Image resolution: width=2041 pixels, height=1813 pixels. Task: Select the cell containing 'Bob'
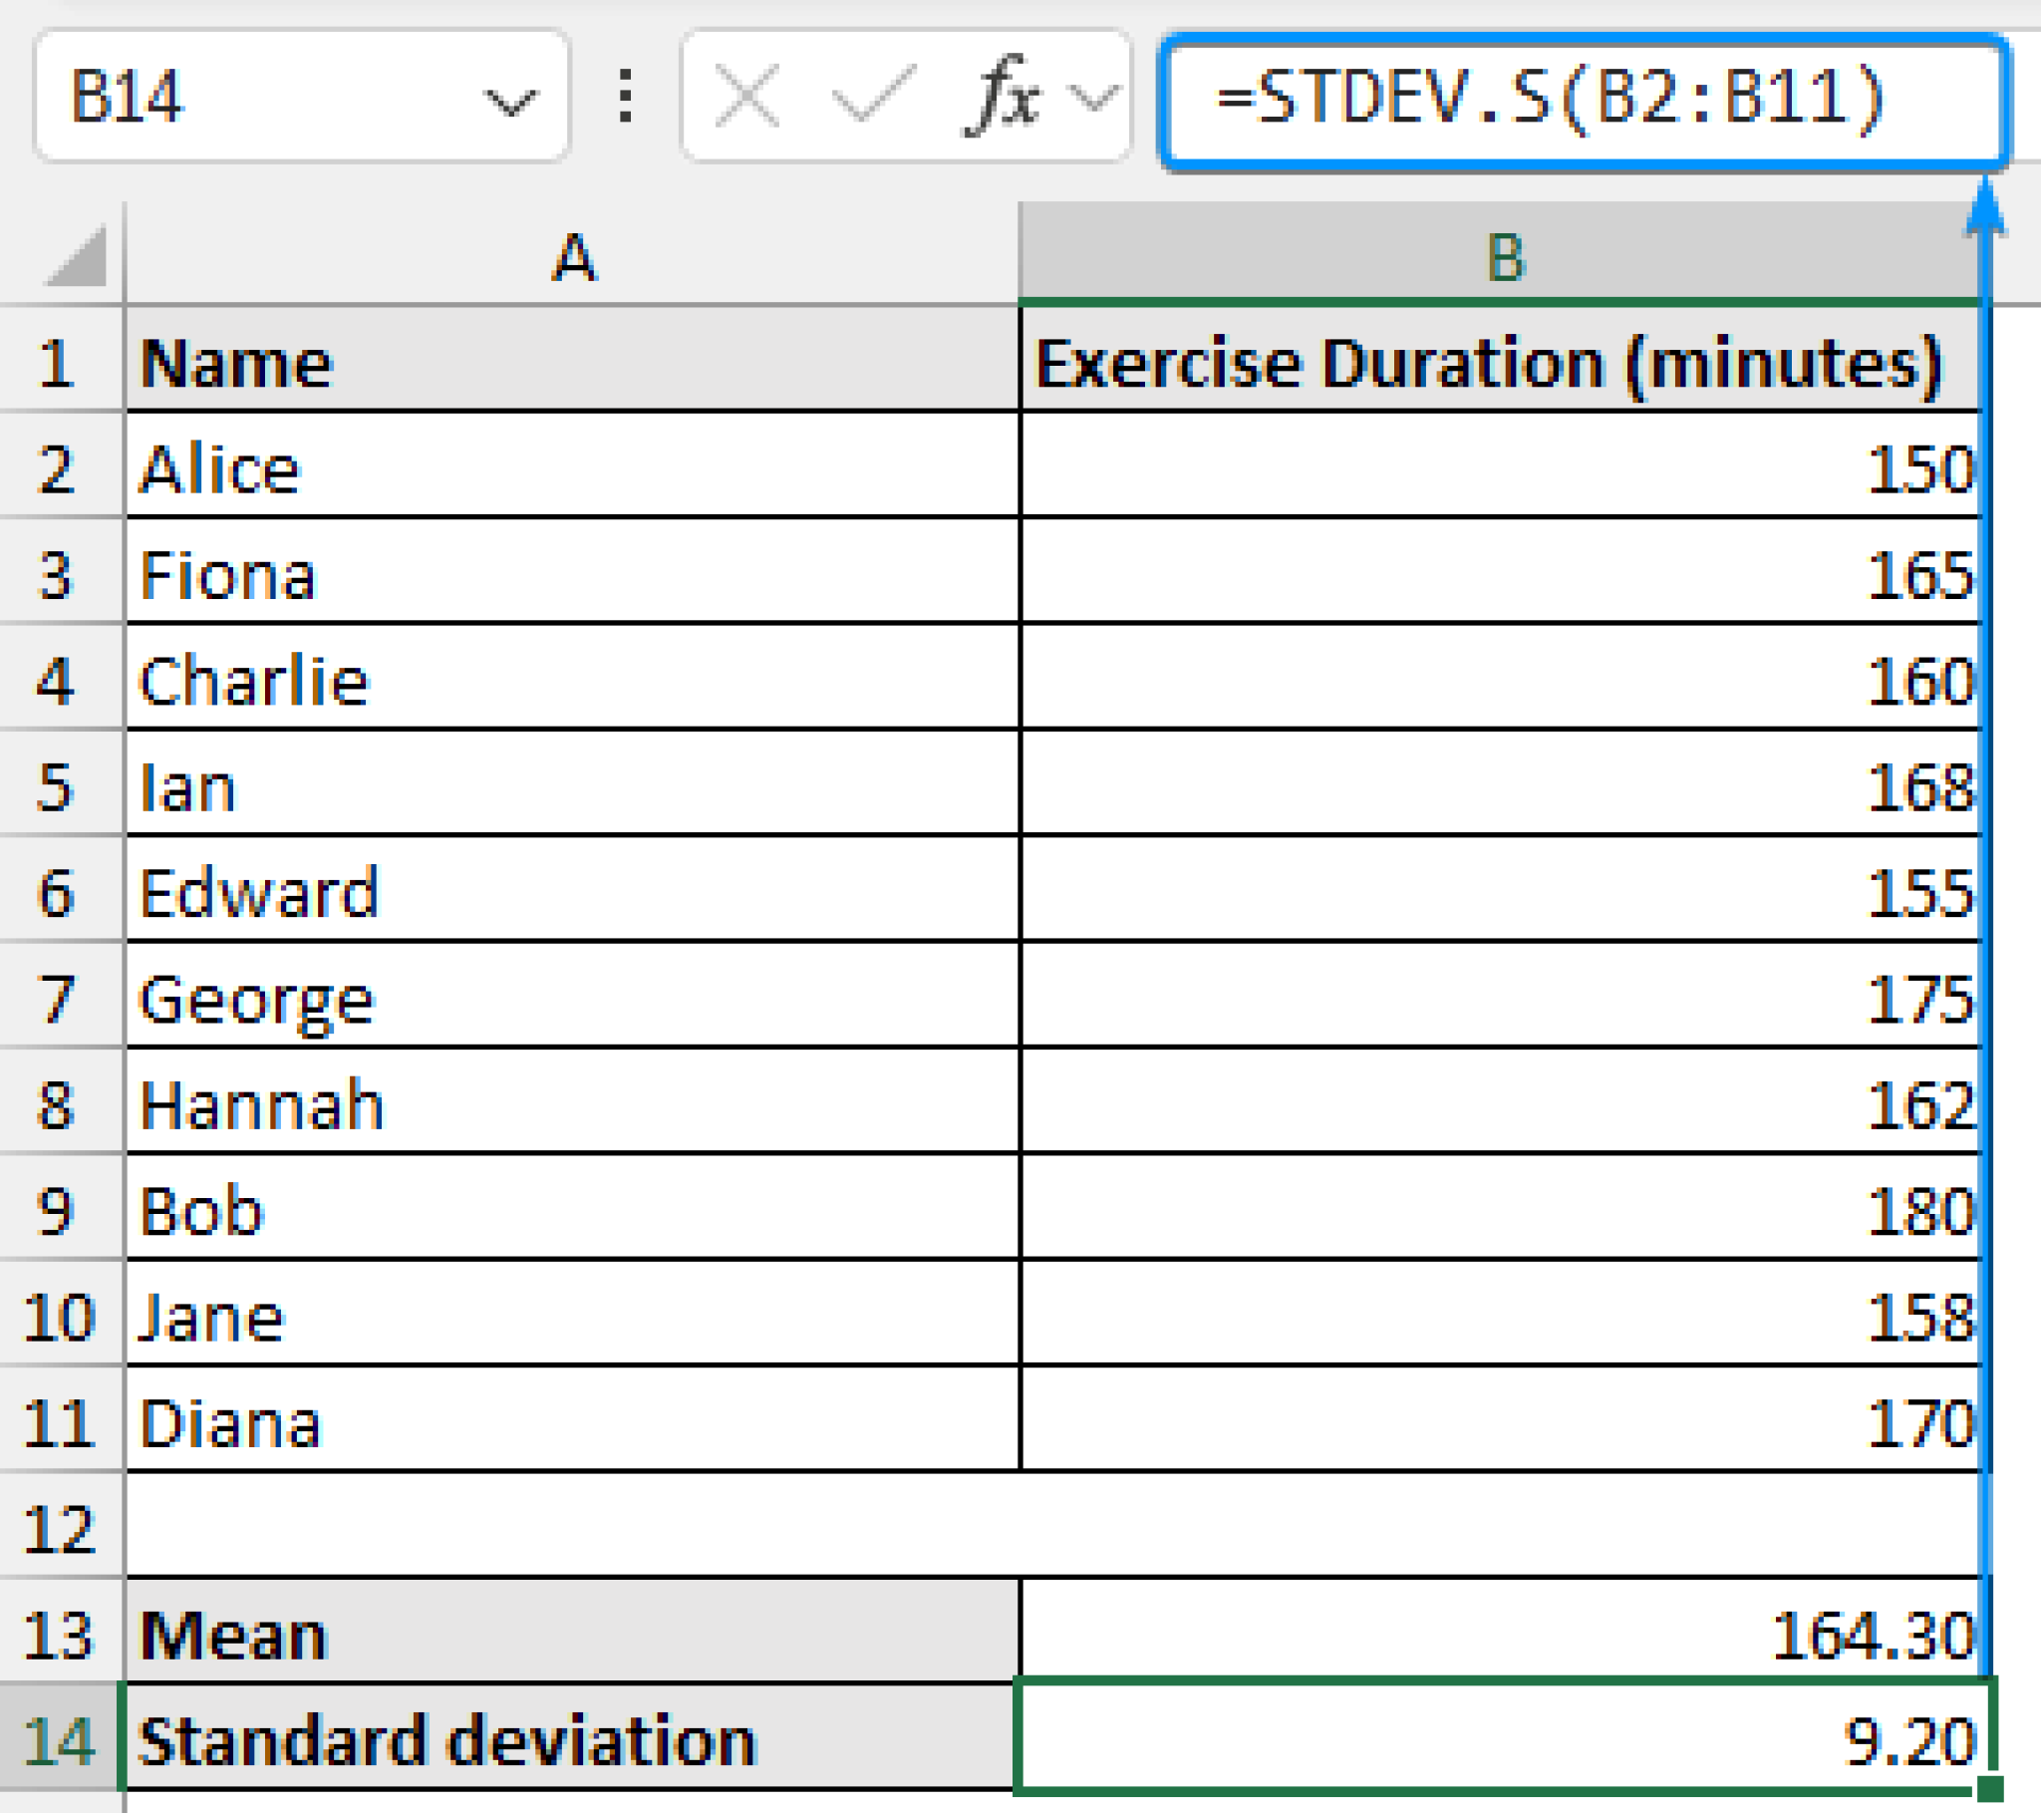[573, 1208]
